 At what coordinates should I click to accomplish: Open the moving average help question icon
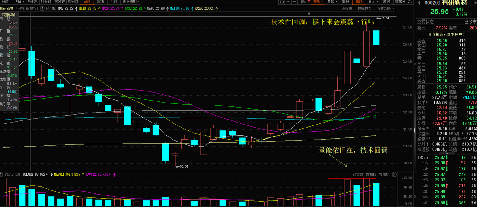point(42,9)
